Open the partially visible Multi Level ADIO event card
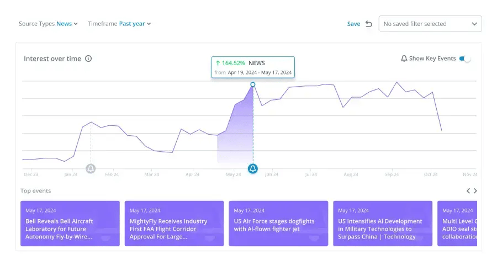 pyautogui.click(x=457, y=224)
